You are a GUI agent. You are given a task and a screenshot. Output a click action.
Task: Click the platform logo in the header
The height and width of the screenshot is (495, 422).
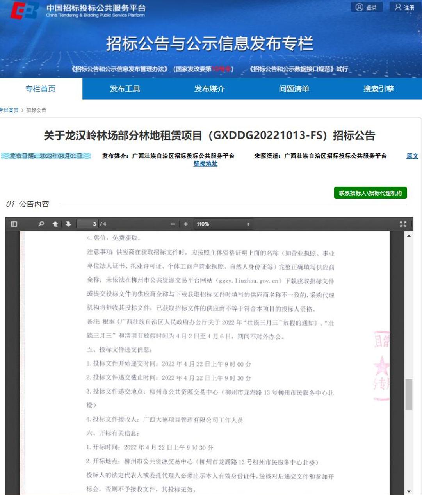pyautogui.click(x=24, y=11)
